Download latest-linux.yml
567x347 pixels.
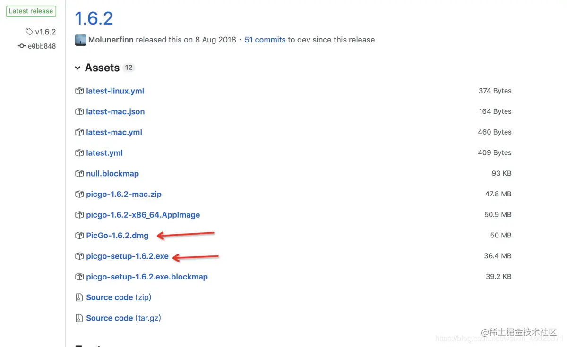point(115,91)
